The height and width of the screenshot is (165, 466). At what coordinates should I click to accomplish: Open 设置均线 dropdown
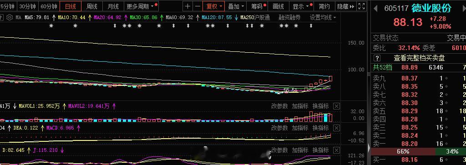323,18
